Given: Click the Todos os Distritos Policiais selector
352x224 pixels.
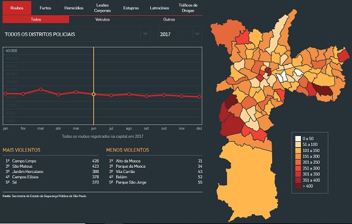Looking at the screenshot, I should 76,34.
